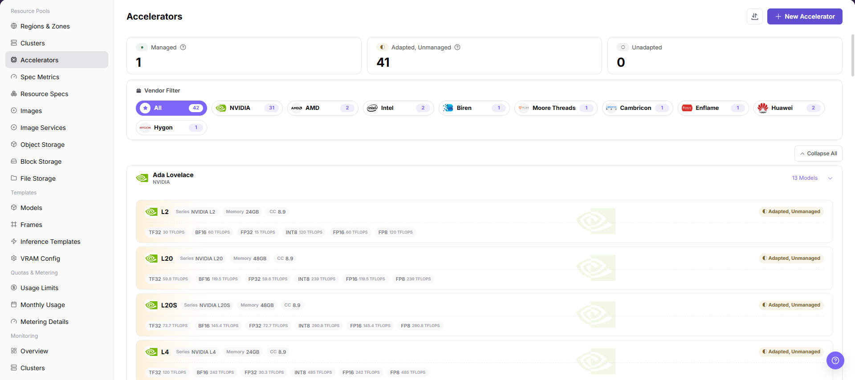Screen dimensions: 855x380
Task: Click the Regions & Zones globe icon
Action: (14, 26)
